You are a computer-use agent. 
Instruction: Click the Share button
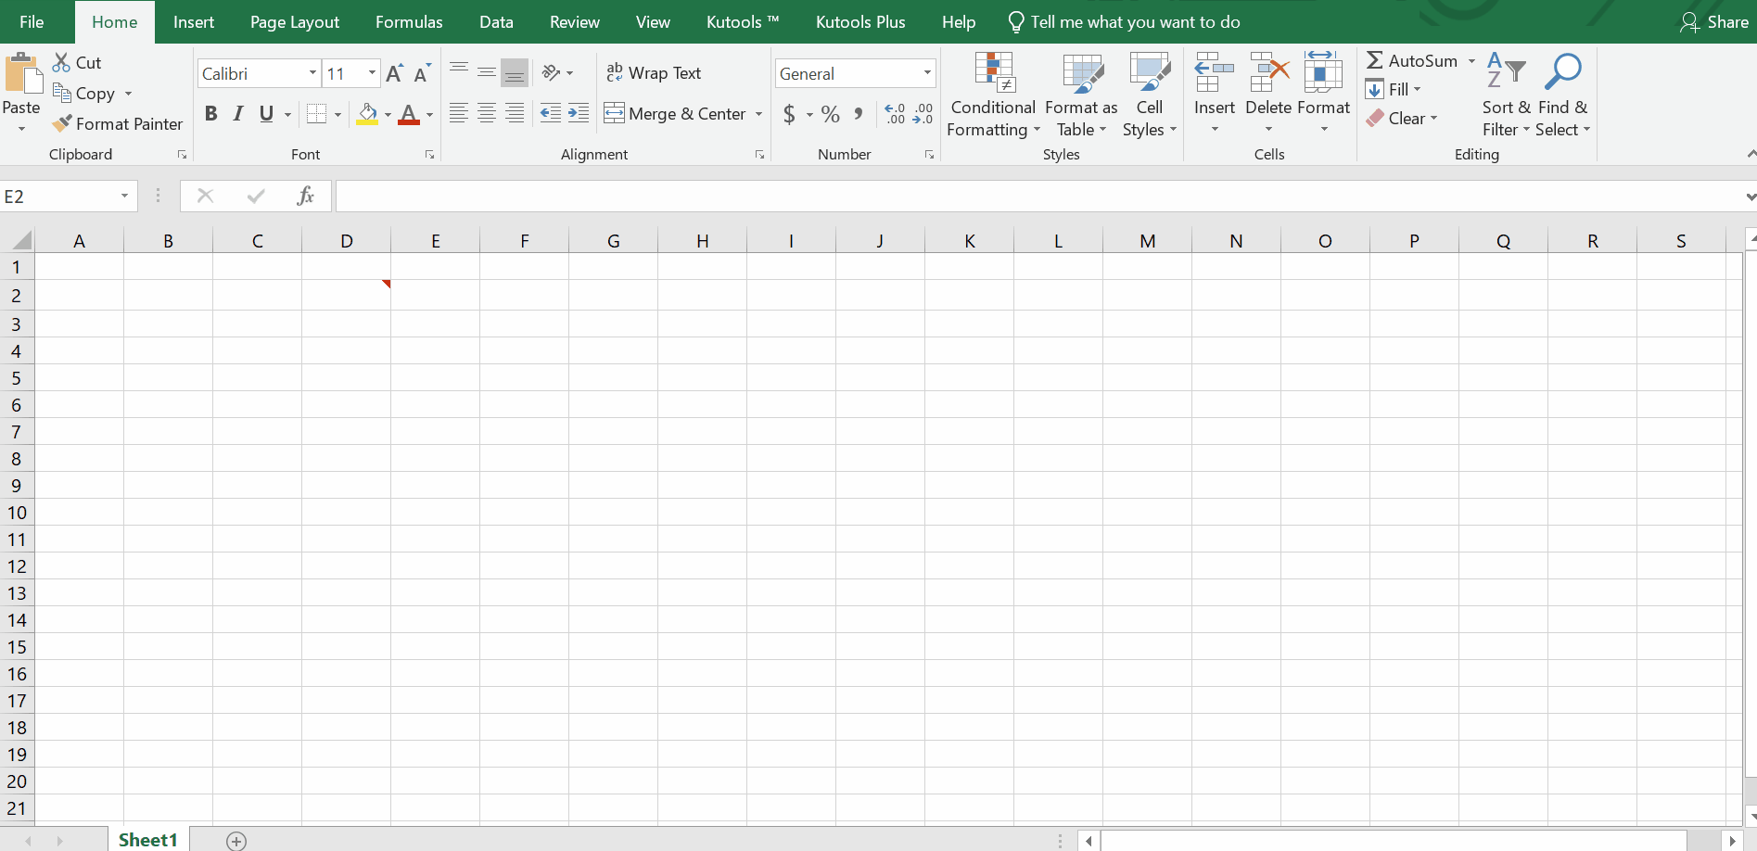click(x=1714, y=22)
